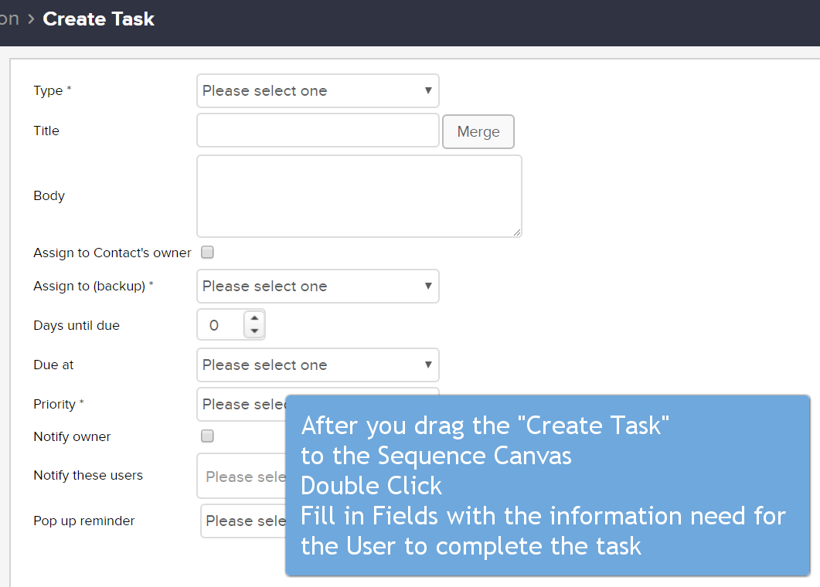
Task: Open the Due at dropdown
Action: [318, 365]
